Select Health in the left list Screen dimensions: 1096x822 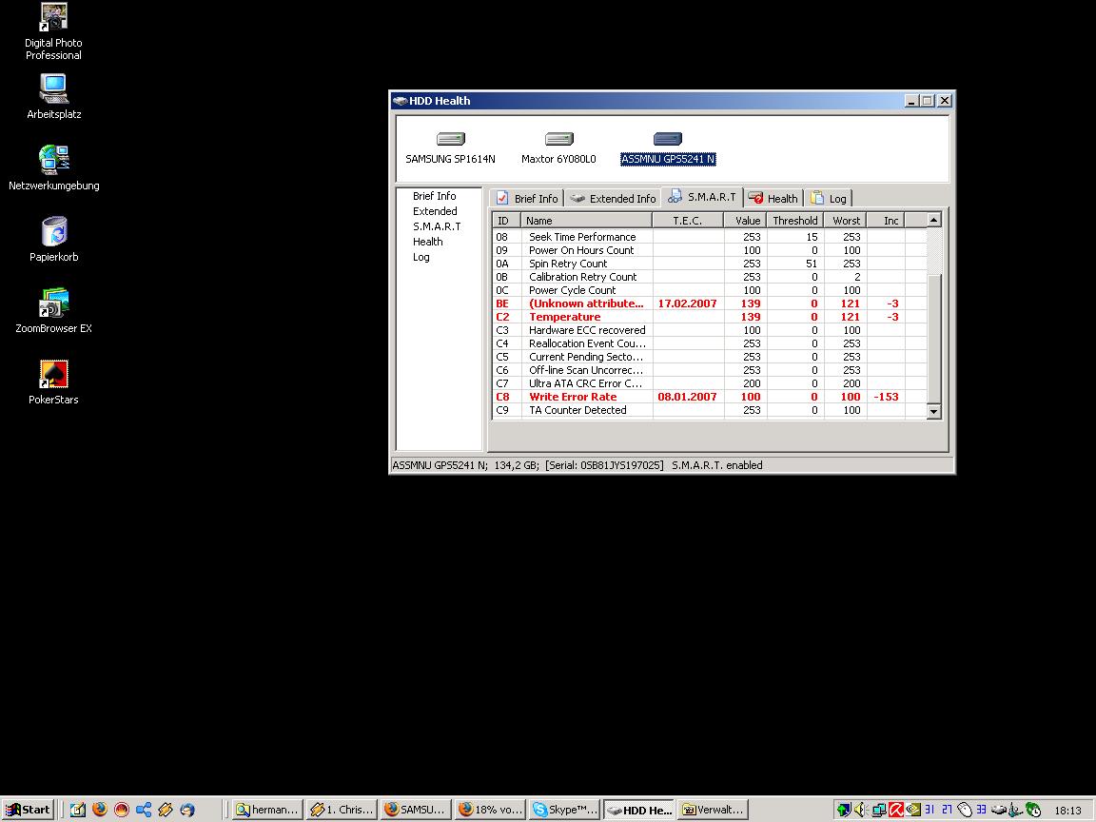click(x=428, y=242)
